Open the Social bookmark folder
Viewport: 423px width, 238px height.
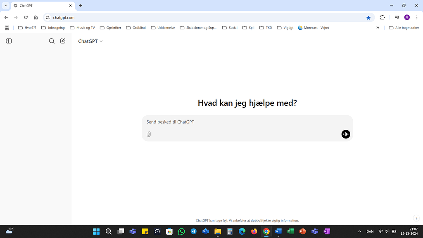230,28
